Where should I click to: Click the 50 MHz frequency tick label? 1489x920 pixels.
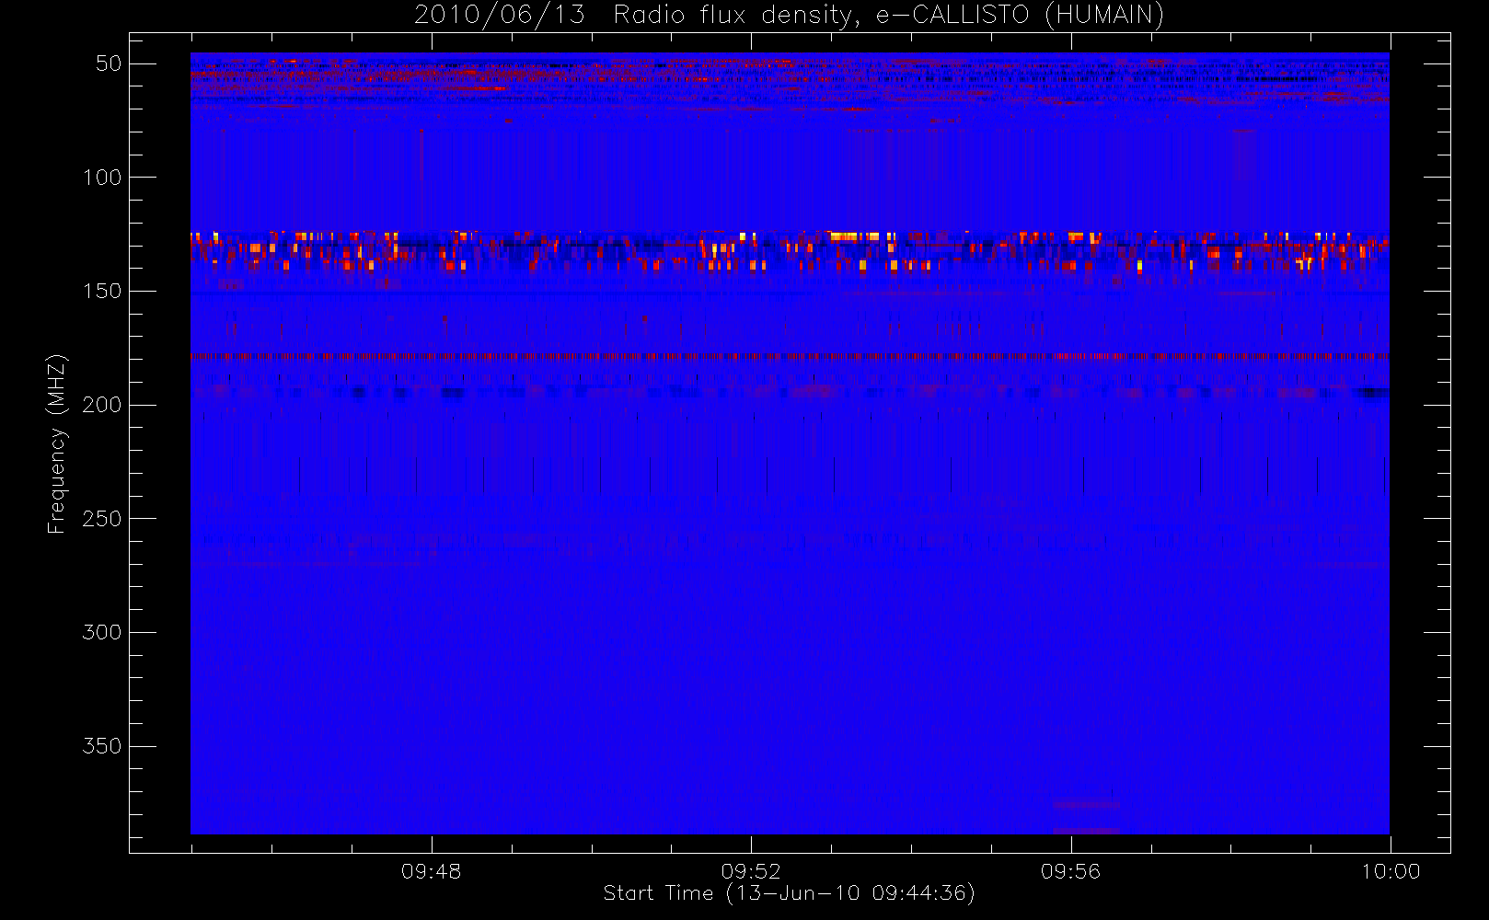click(x=109, y=63)
